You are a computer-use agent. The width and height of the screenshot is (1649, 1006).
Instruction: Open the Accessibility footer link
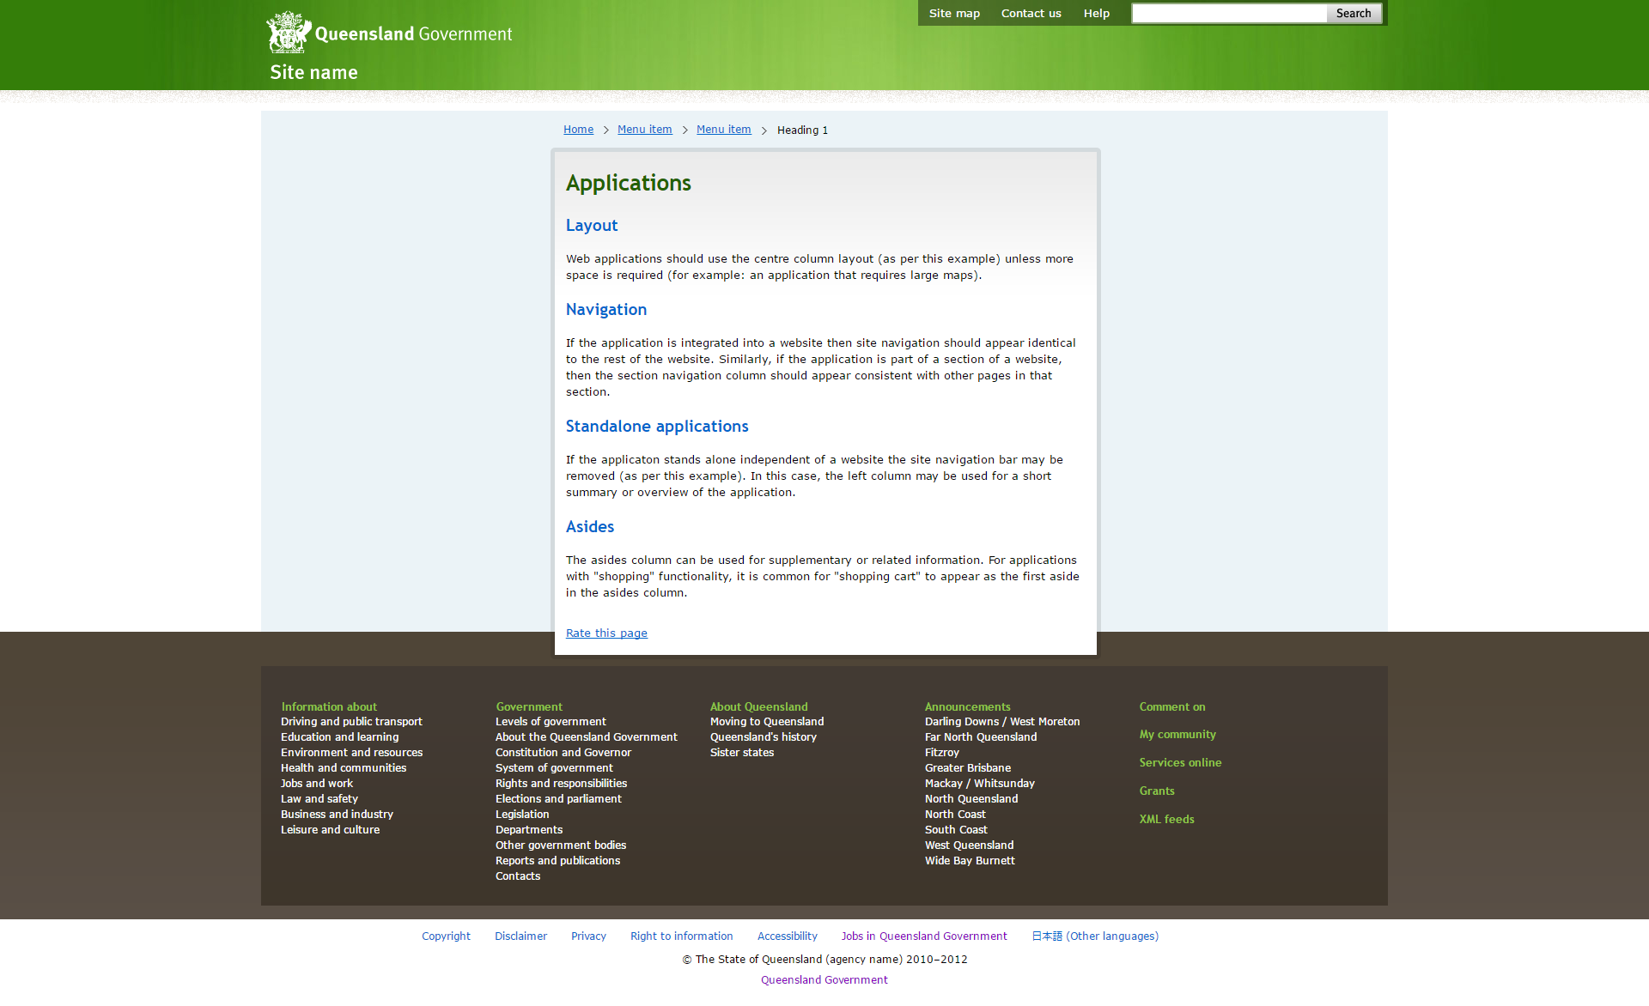coord(787,936)
